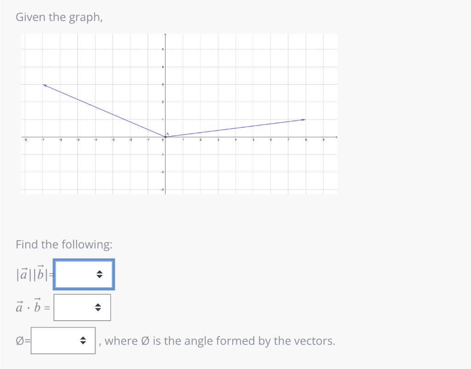Click the stepper arrows in the Ø field
The image size is (471, 369).
[83, 340]
